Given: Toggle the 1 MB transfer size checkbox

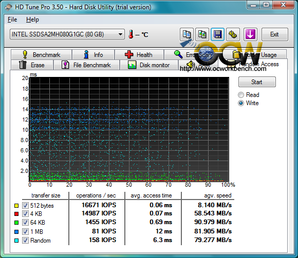Looking at the screenshot, I should [x=25, y=231].
